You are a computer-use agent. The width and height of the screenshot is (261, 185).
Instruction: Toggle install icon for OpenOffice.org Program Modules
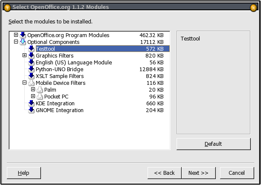(x=23, y=35)
